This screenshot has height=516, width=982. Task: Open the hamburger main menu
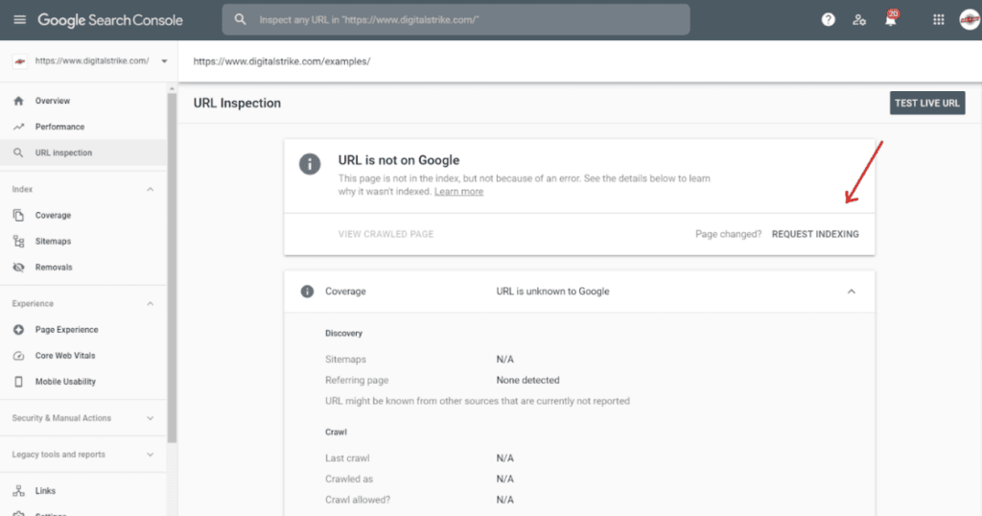pos(20,20)
